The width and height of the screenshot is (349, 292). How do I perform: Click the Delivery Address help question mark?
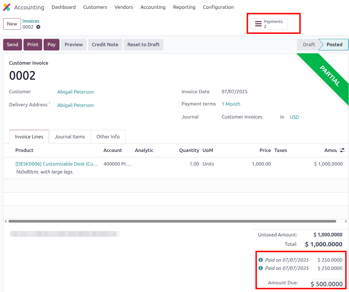[50, 103]
